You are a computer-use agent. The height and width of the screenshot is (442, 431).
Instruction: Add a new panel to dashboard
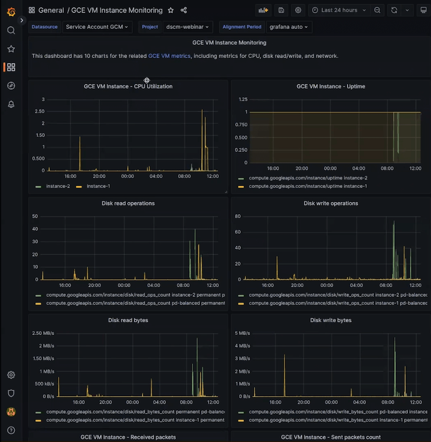tap(263, 10)
